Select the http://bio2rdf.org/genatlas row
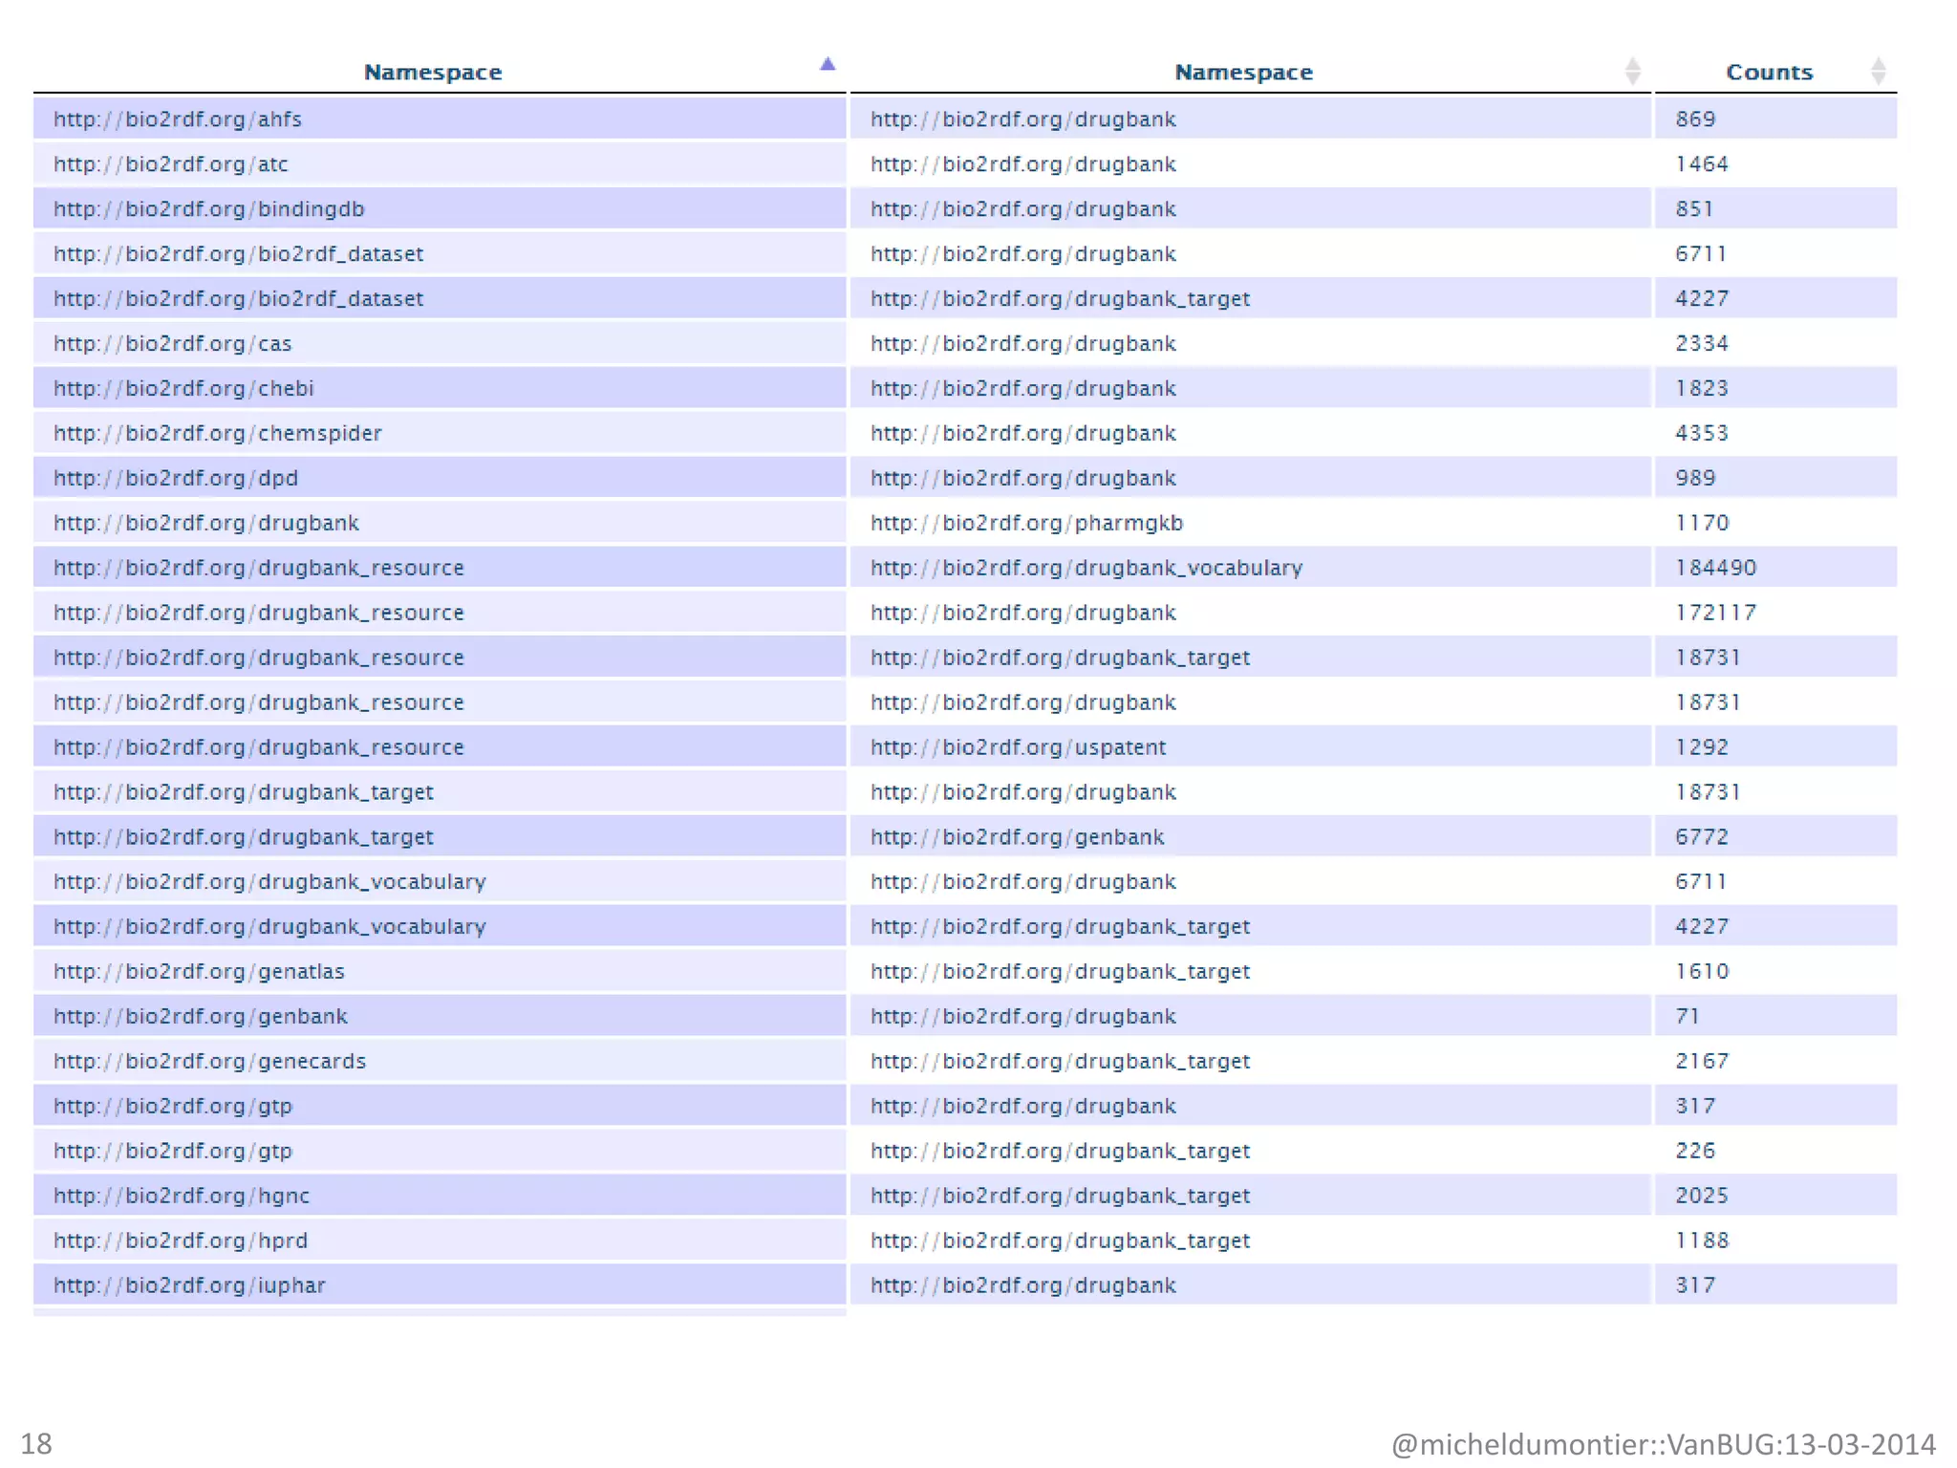 (199, 972)
